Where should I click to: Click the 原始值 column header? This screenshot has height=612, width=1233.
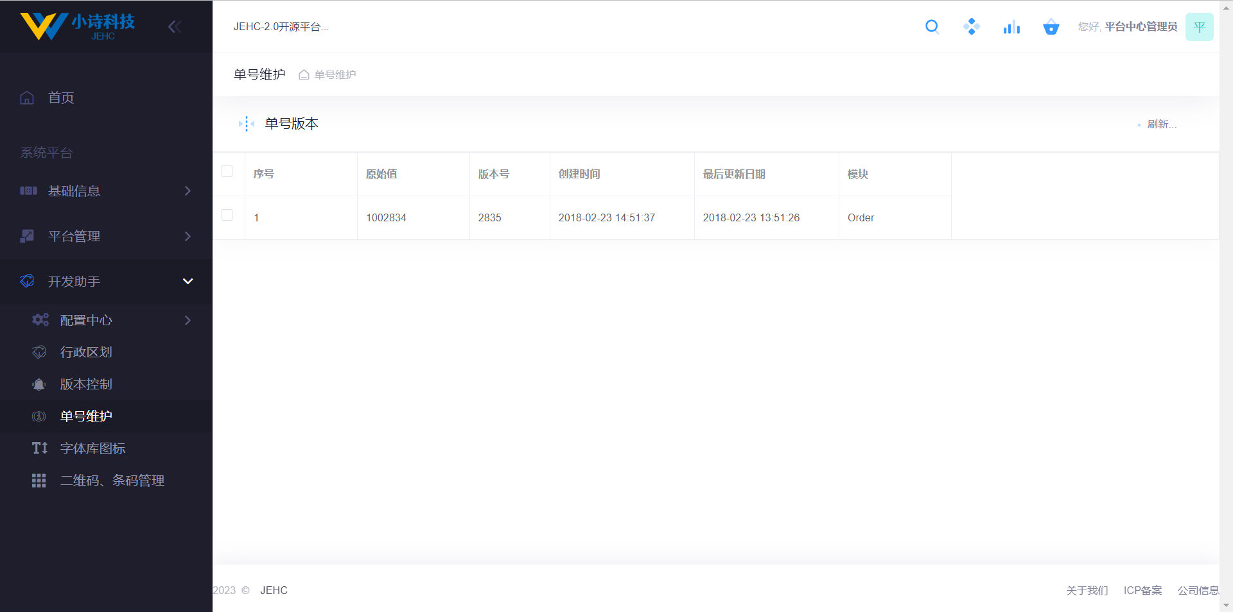[381, 174]
